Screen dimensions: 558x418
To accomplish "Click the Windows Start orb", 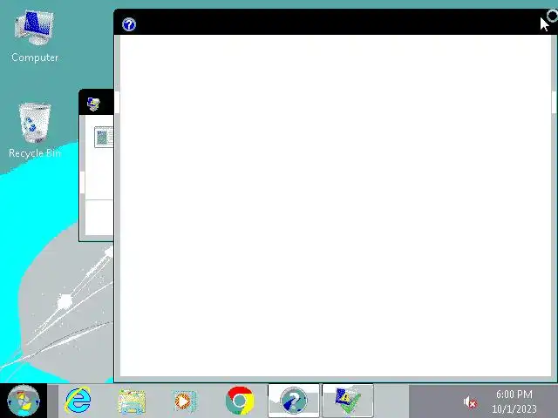I will (24, 401).
